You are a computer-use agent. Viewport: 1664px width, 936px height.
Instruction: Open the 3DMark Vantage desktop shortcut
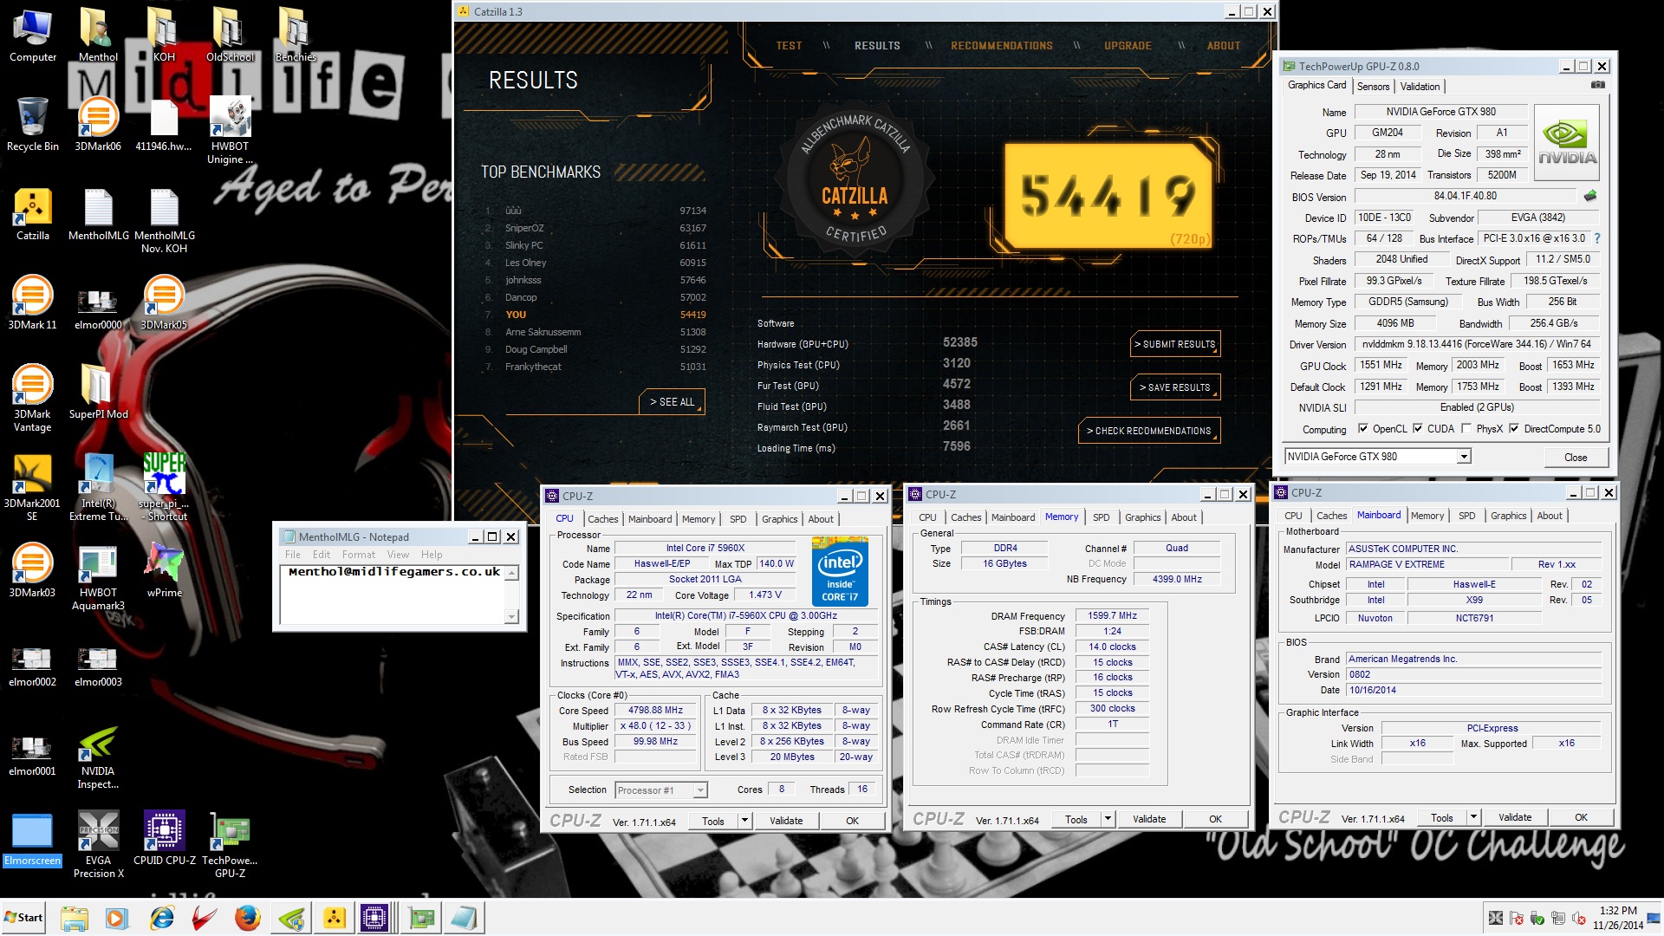point(32,398)
